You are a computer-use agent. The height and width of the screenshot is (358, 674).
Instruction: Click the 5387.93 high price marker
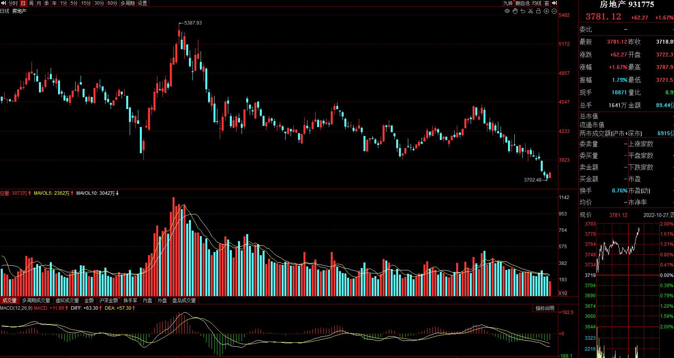tap(193, 23)
